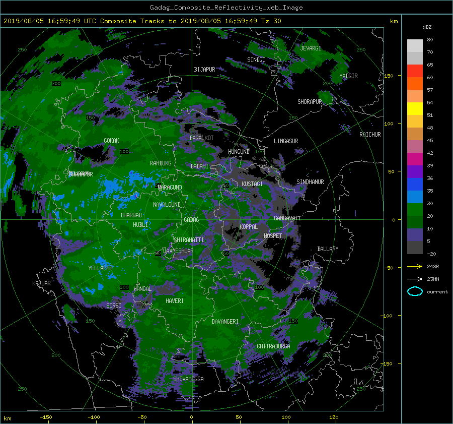Click the LAXMESHWAR town label
Viewport: 453px width, 424px height.
point(178,251)
